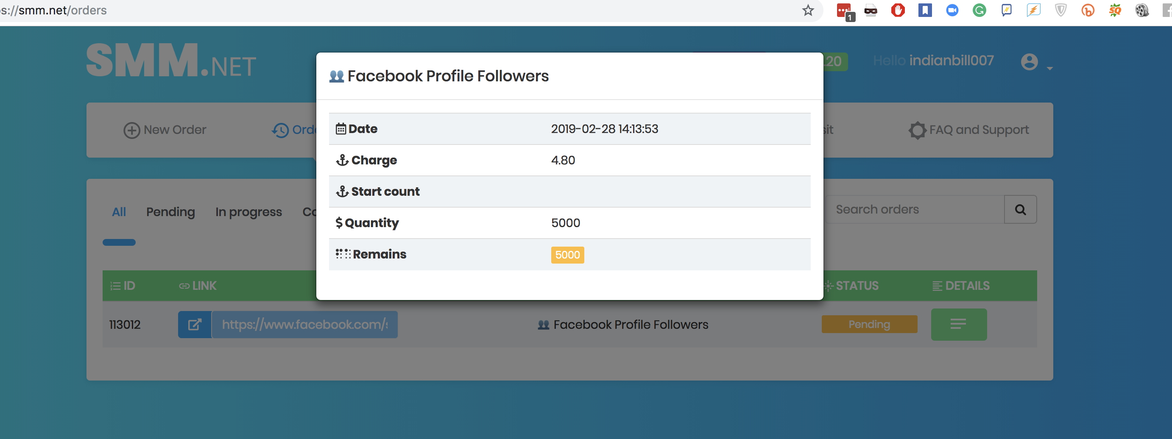Select the In progress tab
The height and width of the screenshot is (439, 1172).
click(x=248, y=212)
